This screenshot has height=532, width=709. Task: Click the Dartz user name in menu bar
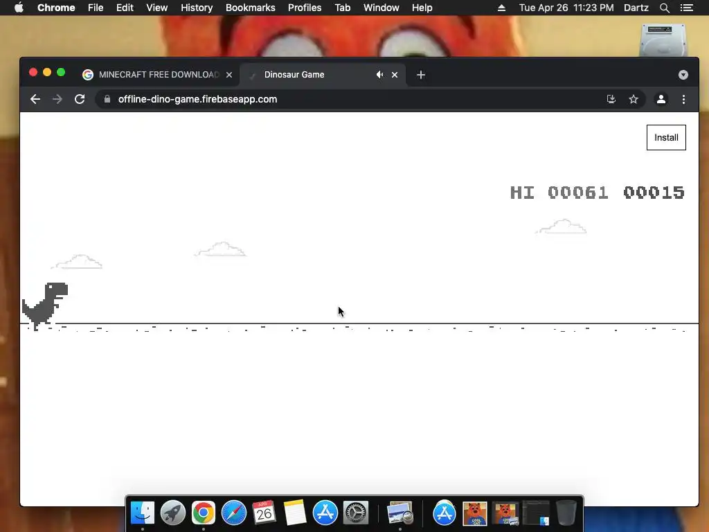pos(636,8)
